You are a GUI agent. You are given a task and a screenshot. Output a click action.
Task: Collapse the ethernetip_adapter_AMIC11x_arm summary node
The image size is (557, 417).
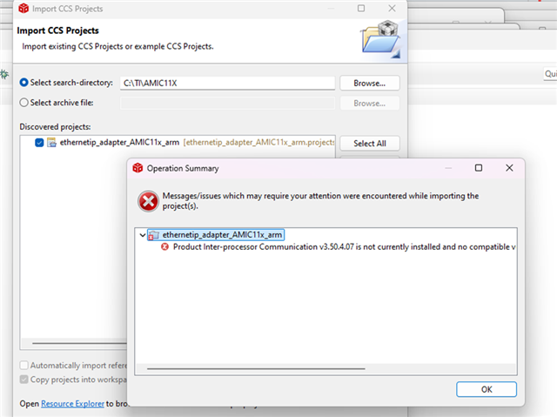pos(143,235)
